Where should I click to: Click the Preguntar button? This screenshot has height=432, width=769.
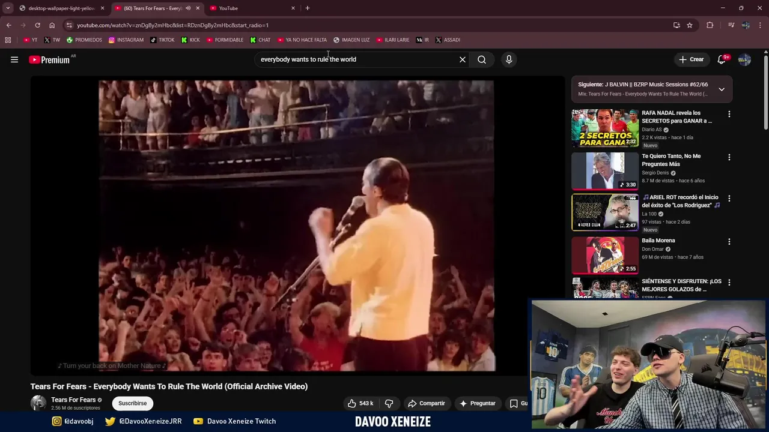click(x=478, y=403)
